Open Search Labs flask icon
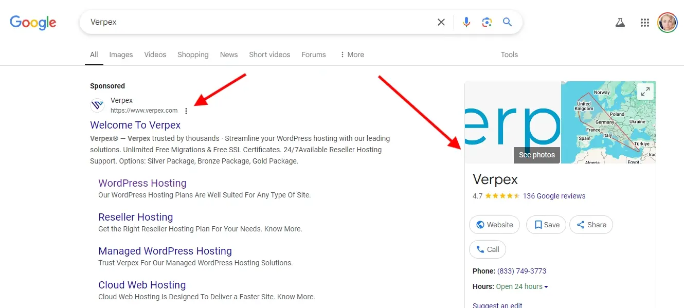 tap(620, 23)
